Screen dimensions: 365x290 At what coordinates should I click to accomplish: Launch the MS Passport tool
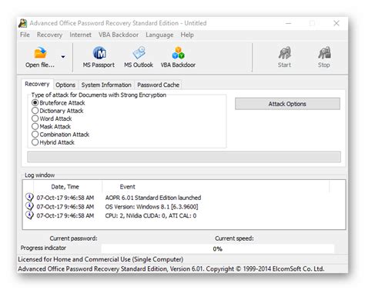99,57
